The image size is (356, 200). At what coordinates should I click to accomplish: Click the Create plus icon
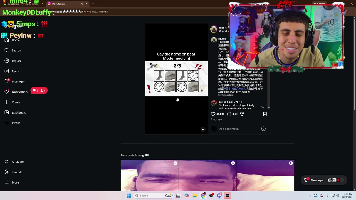tap(7, 102)
